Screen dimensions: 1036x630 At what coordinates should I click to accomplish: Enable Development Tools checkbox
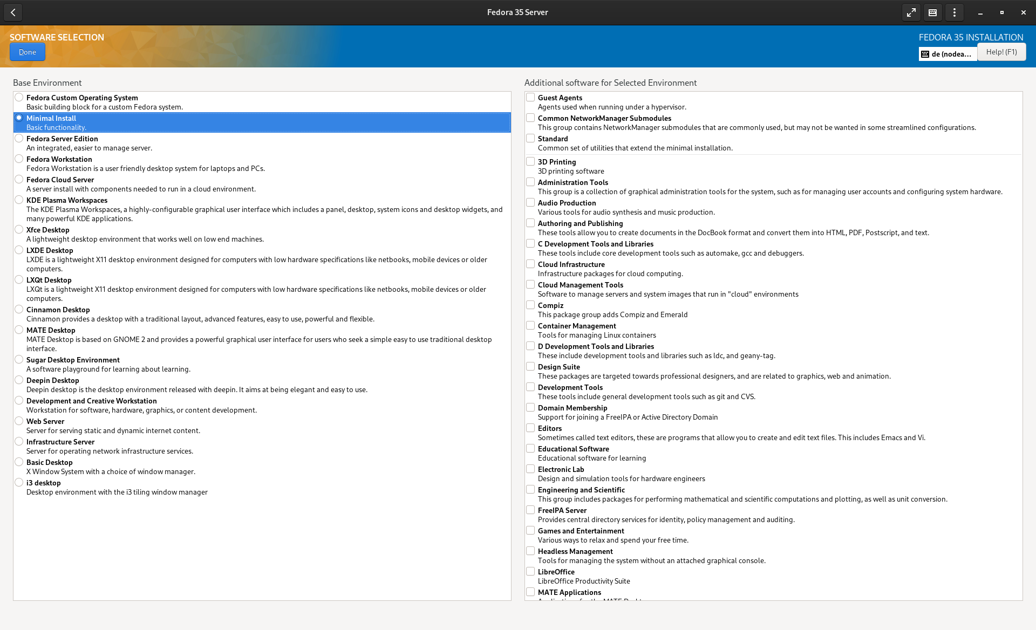[x=530, y=387]
